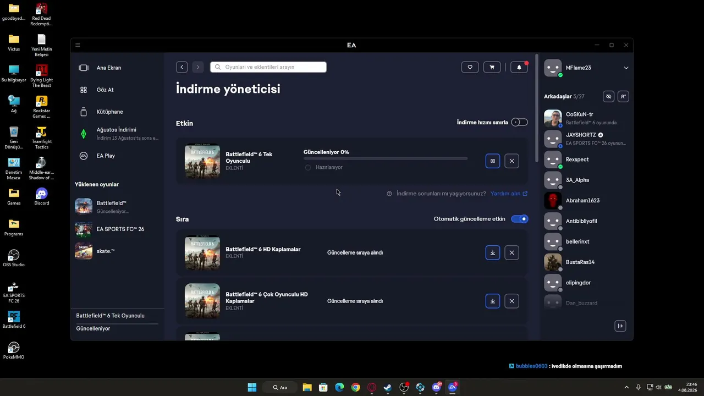Screen dimensions: 704x396
Task: Open friend Rexspect
Action: point(586,159)
